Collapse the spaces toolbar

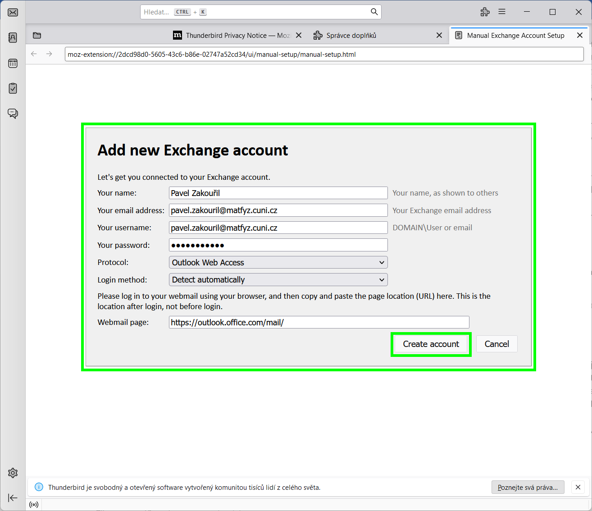(13, 497)
